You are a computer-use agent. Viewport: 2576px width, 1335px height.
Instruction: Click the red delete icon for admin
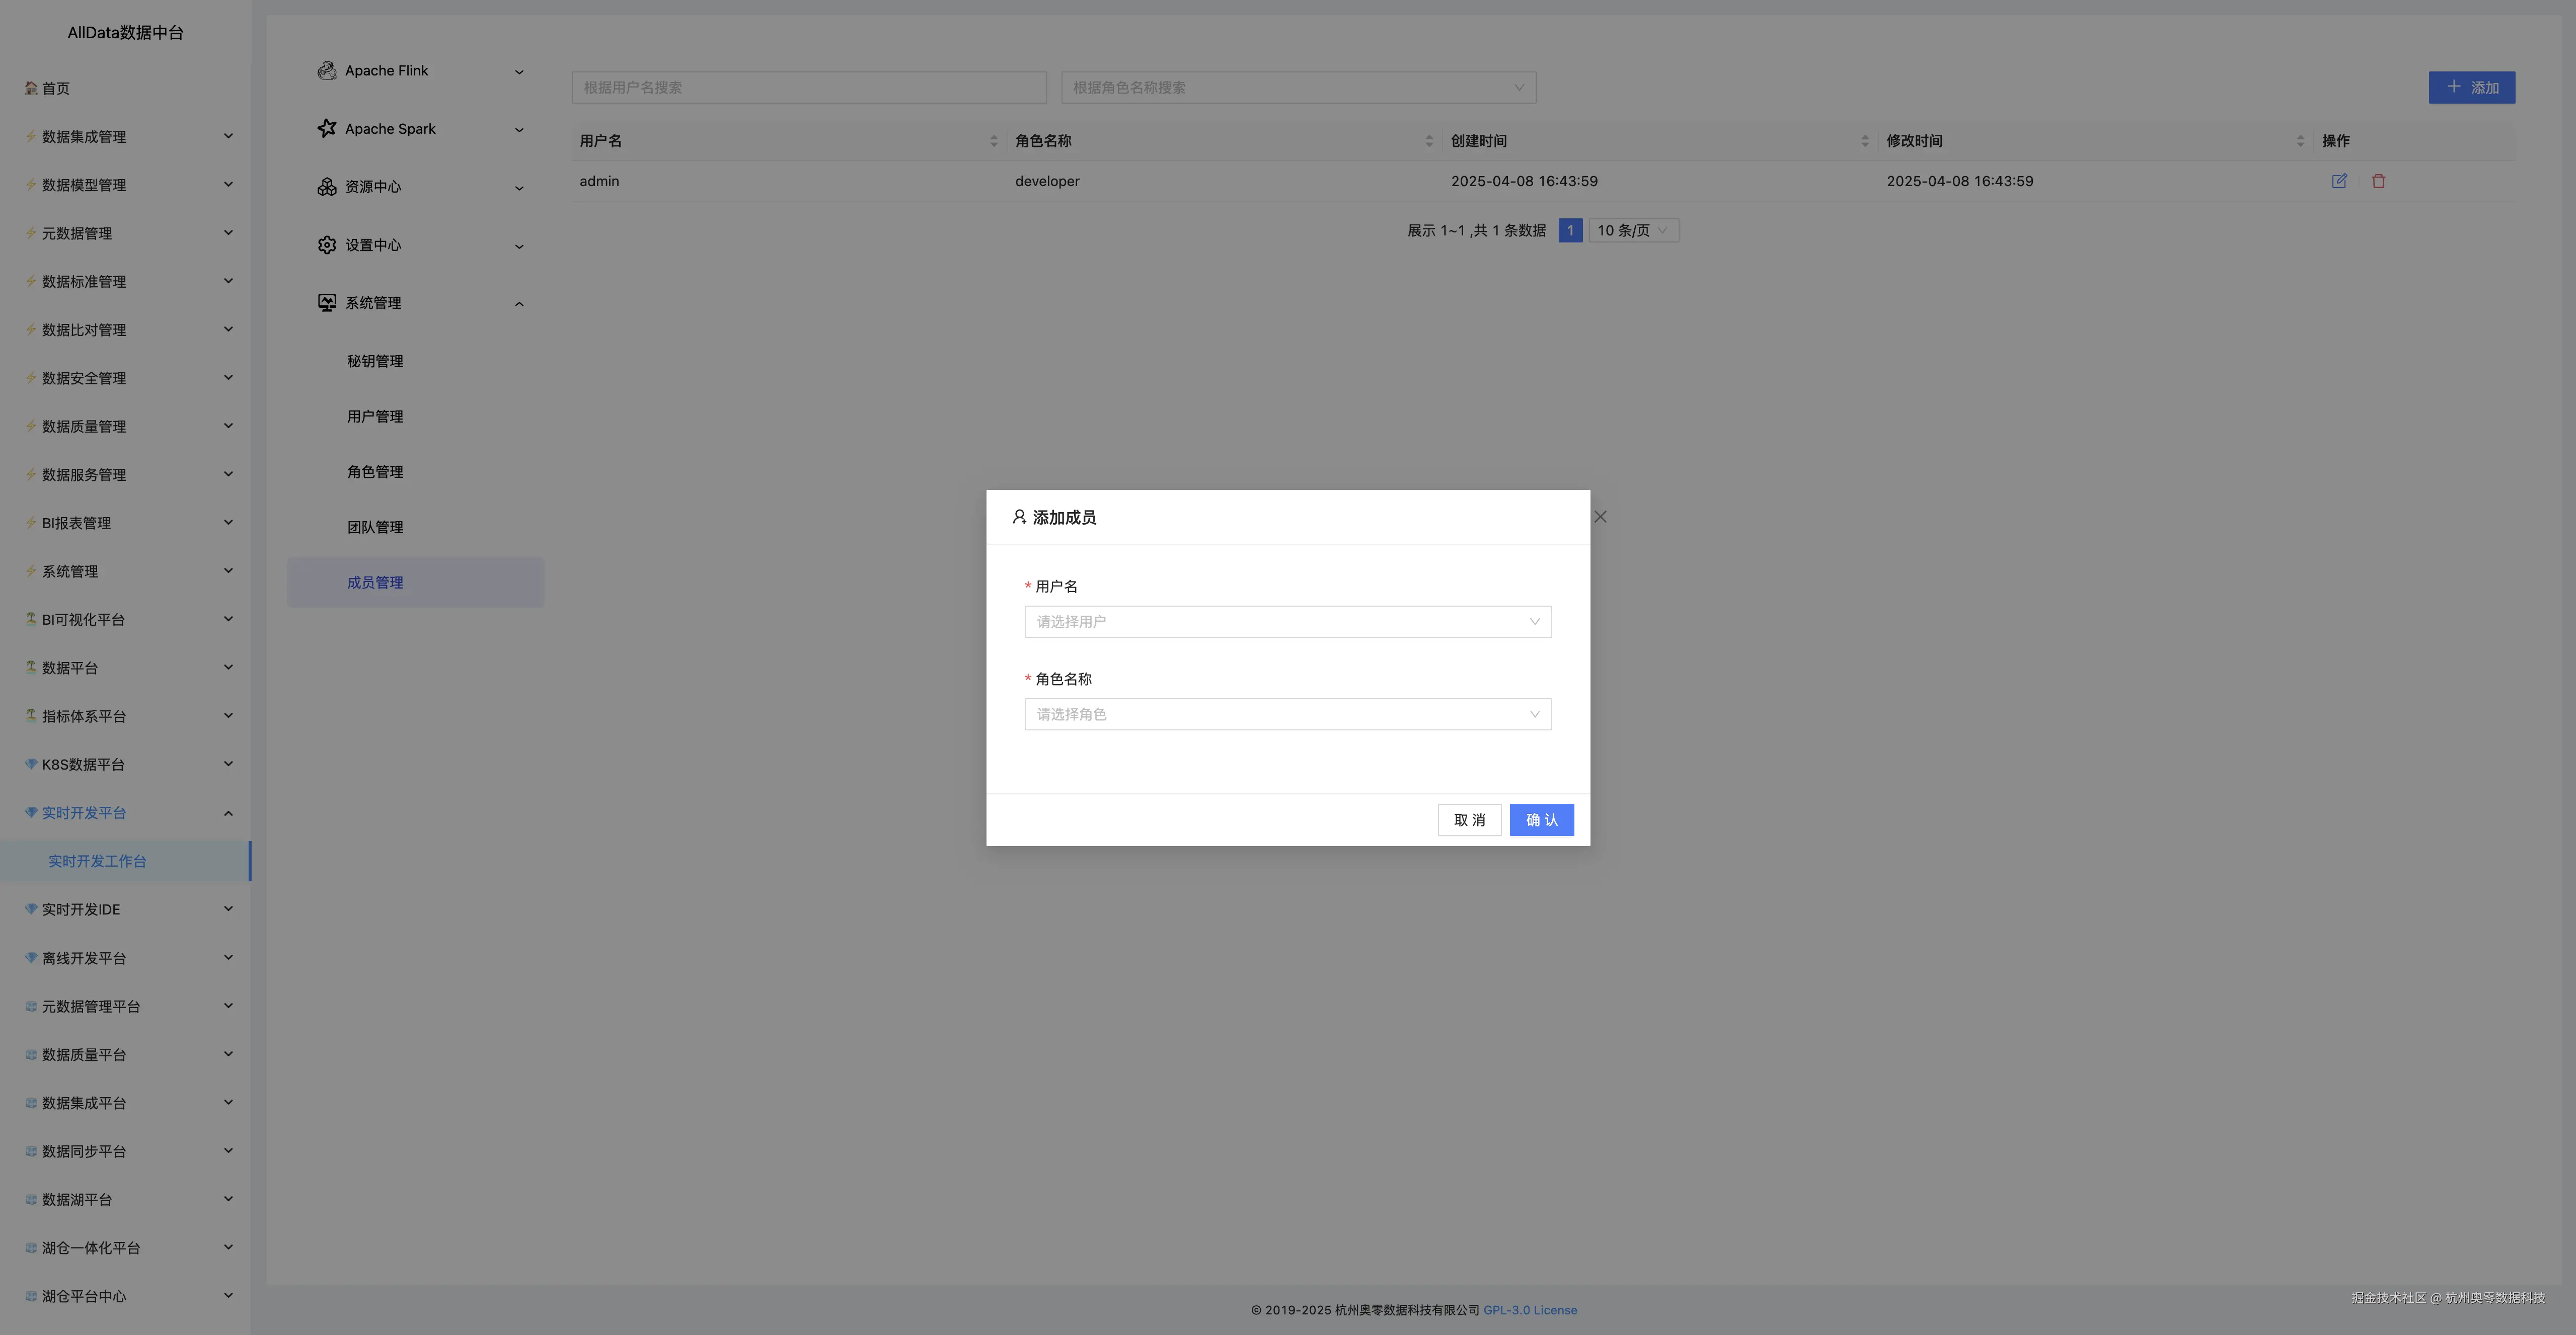click(2378, 181)
